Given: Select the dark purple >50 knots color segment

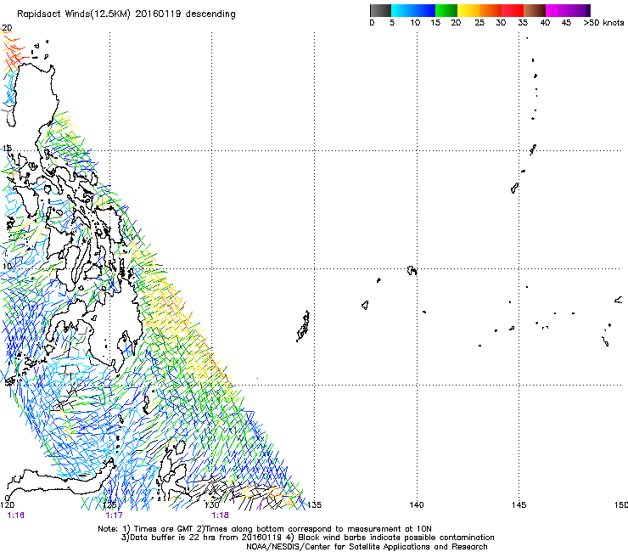Looking at the screenshot, I should [588, 10].
